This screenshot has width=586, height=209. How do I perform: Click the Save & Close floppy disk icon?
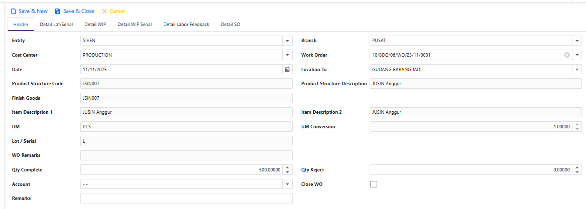point(58,11)
